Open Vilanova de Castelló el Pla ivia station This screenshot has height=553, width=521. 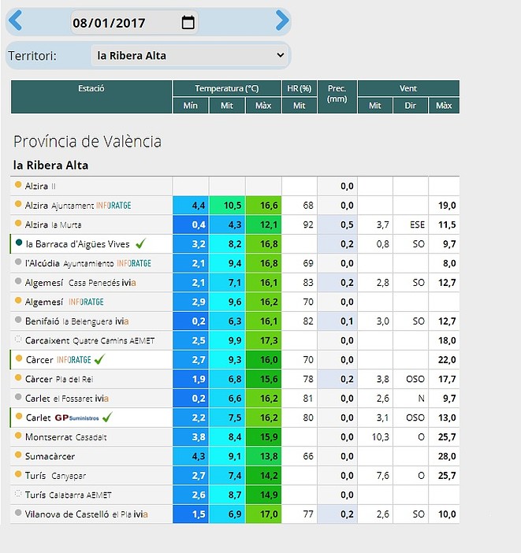click(x=86, y=514)
